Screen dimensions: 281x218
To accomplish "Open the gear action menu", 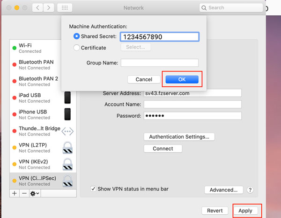I will click(35, 193).
